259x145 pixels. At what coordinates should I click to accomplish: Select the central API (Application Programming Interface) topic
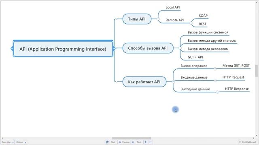pyautogui.click(x=63, y=49)
